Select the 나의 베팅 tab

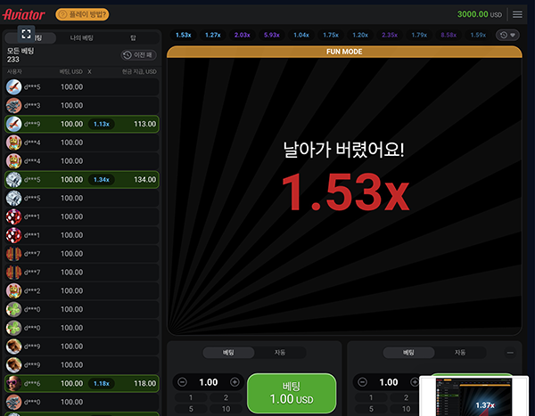tap(81, 37)
